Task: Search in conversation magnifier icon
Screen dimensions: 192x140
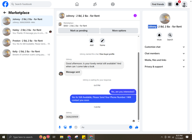Action: pyautogui.click(x=170, y=35)
